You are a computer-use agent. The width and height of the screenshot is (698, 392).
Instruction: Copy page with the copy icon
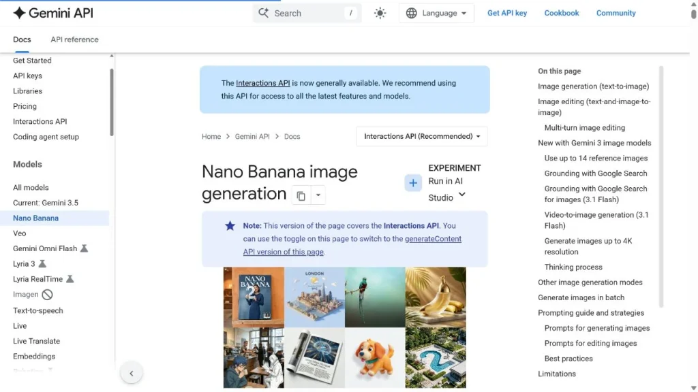(x=301, y=195)
